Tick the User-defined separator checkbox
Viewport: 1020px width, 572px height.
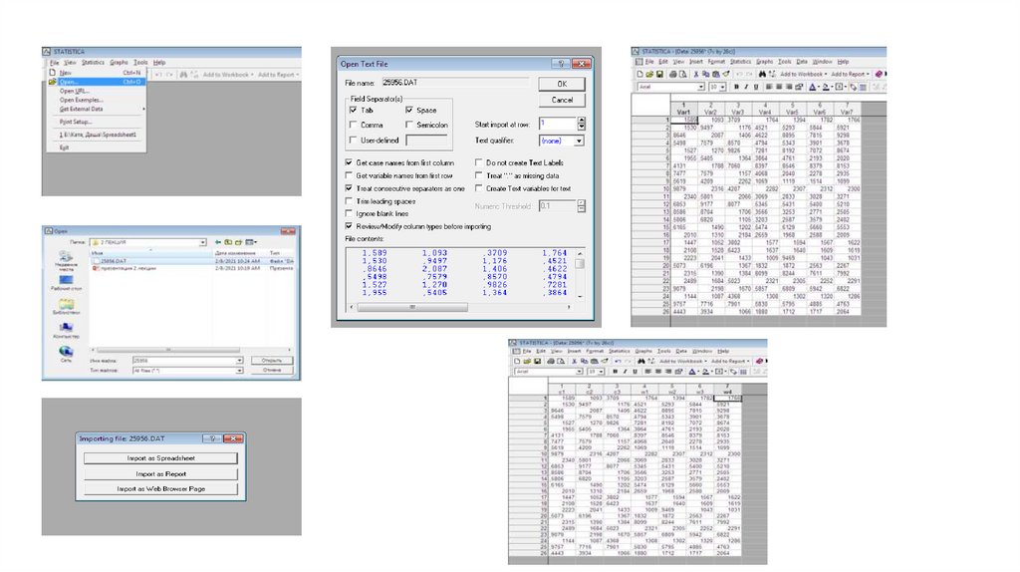pos(354,140)
